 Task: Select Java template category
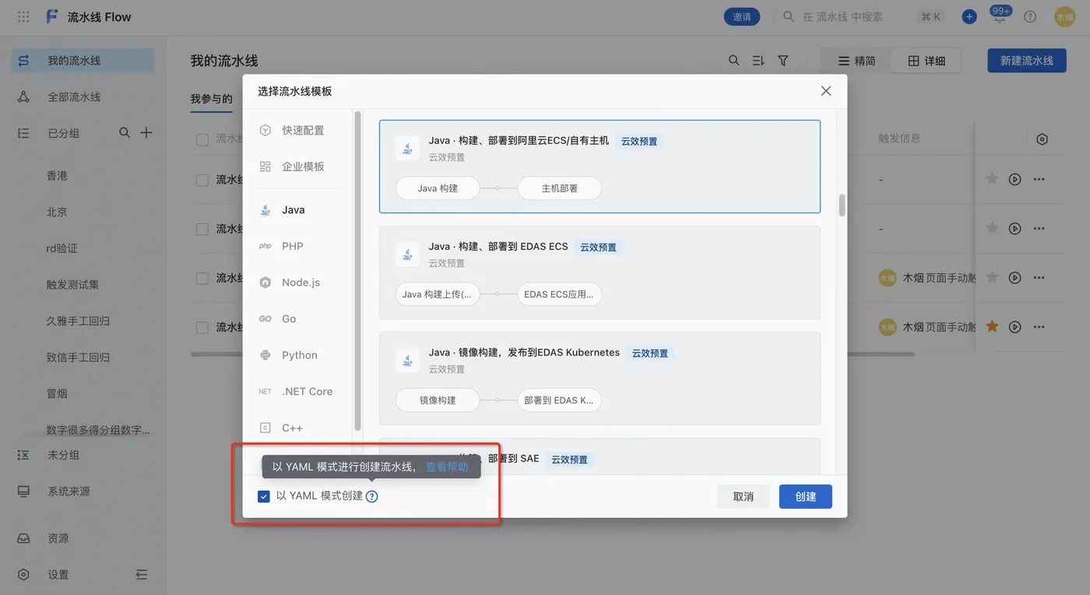coord(292,210)
